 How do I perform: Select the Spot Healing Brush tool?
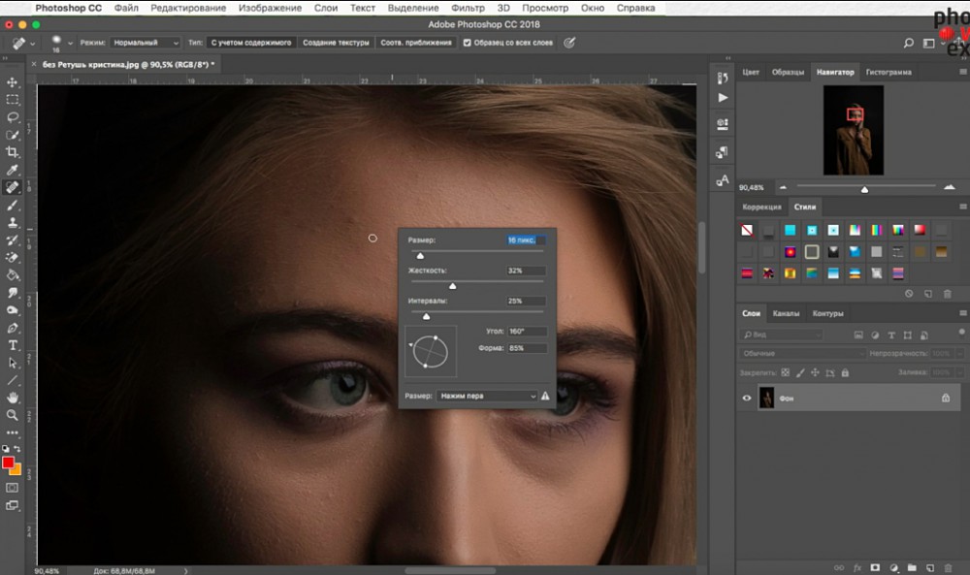point(13,187)
